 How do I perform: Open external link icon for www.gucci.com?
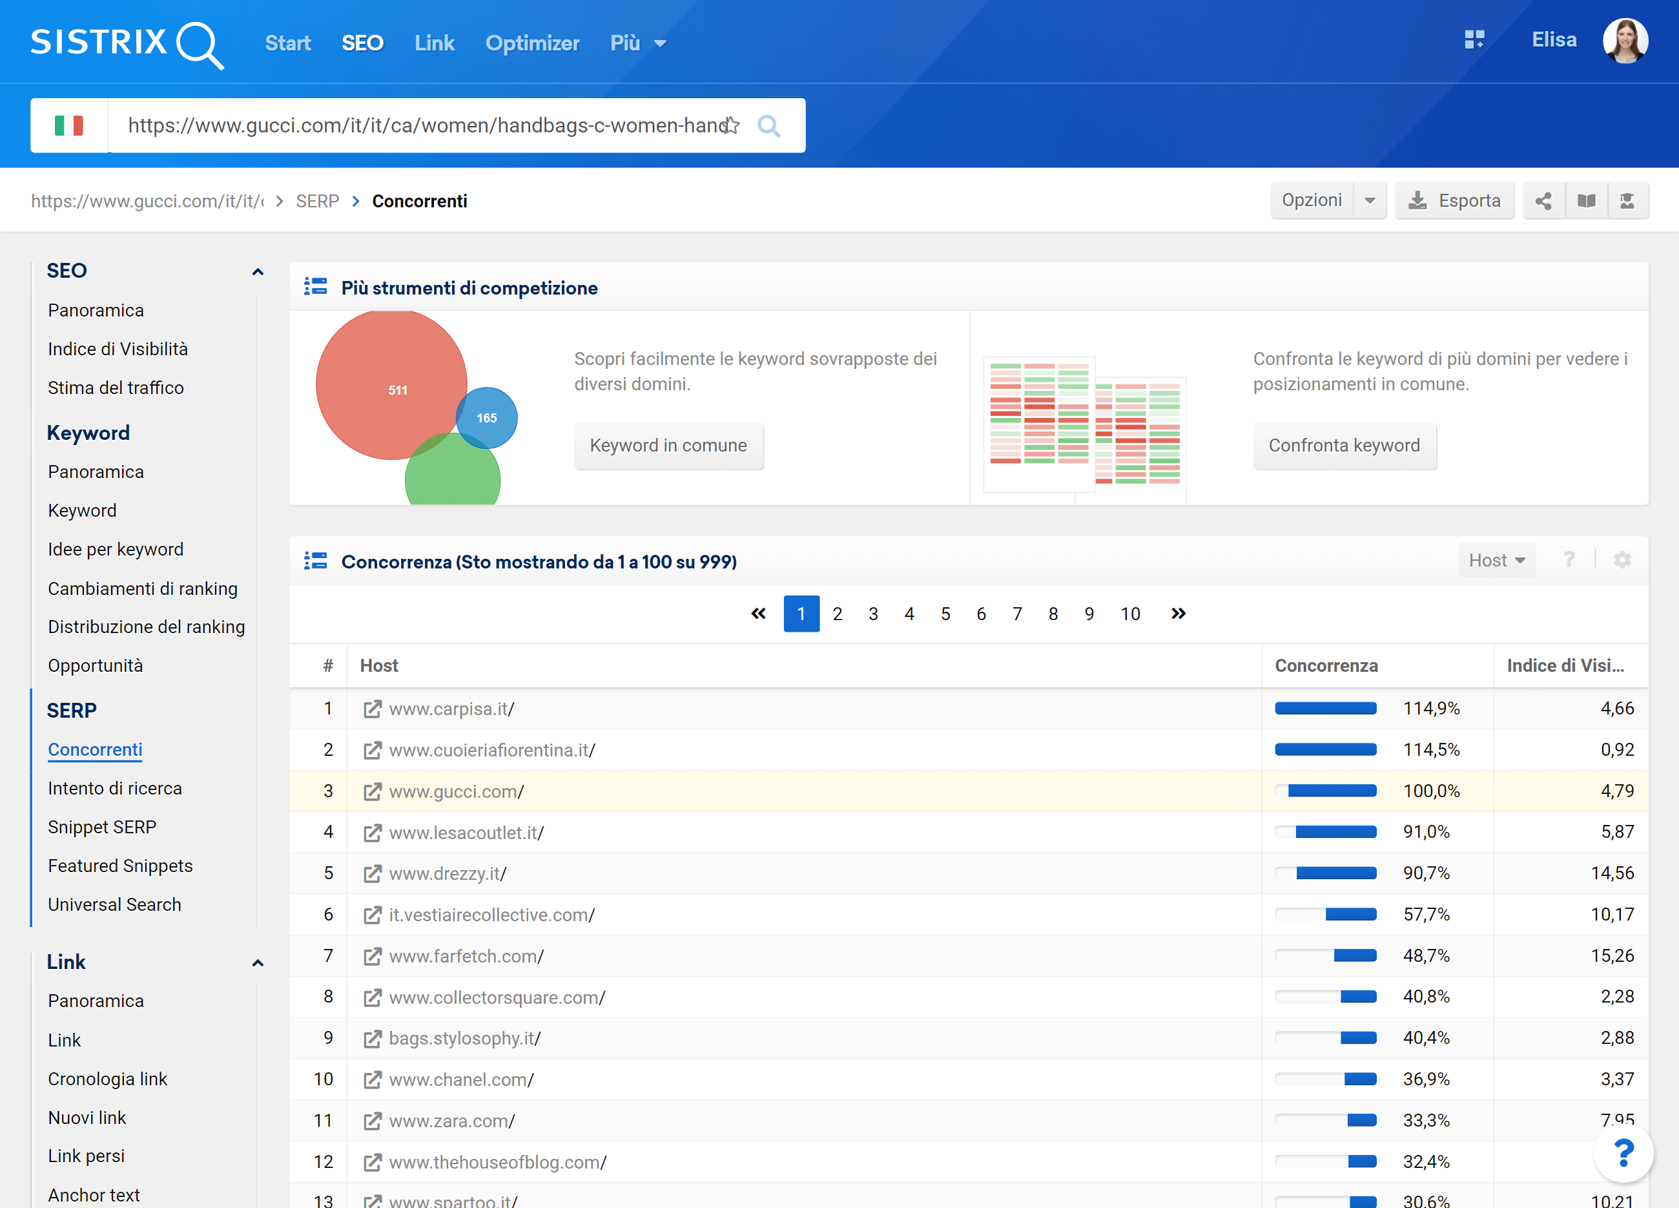pyautogui.click(x=373, y=792)
